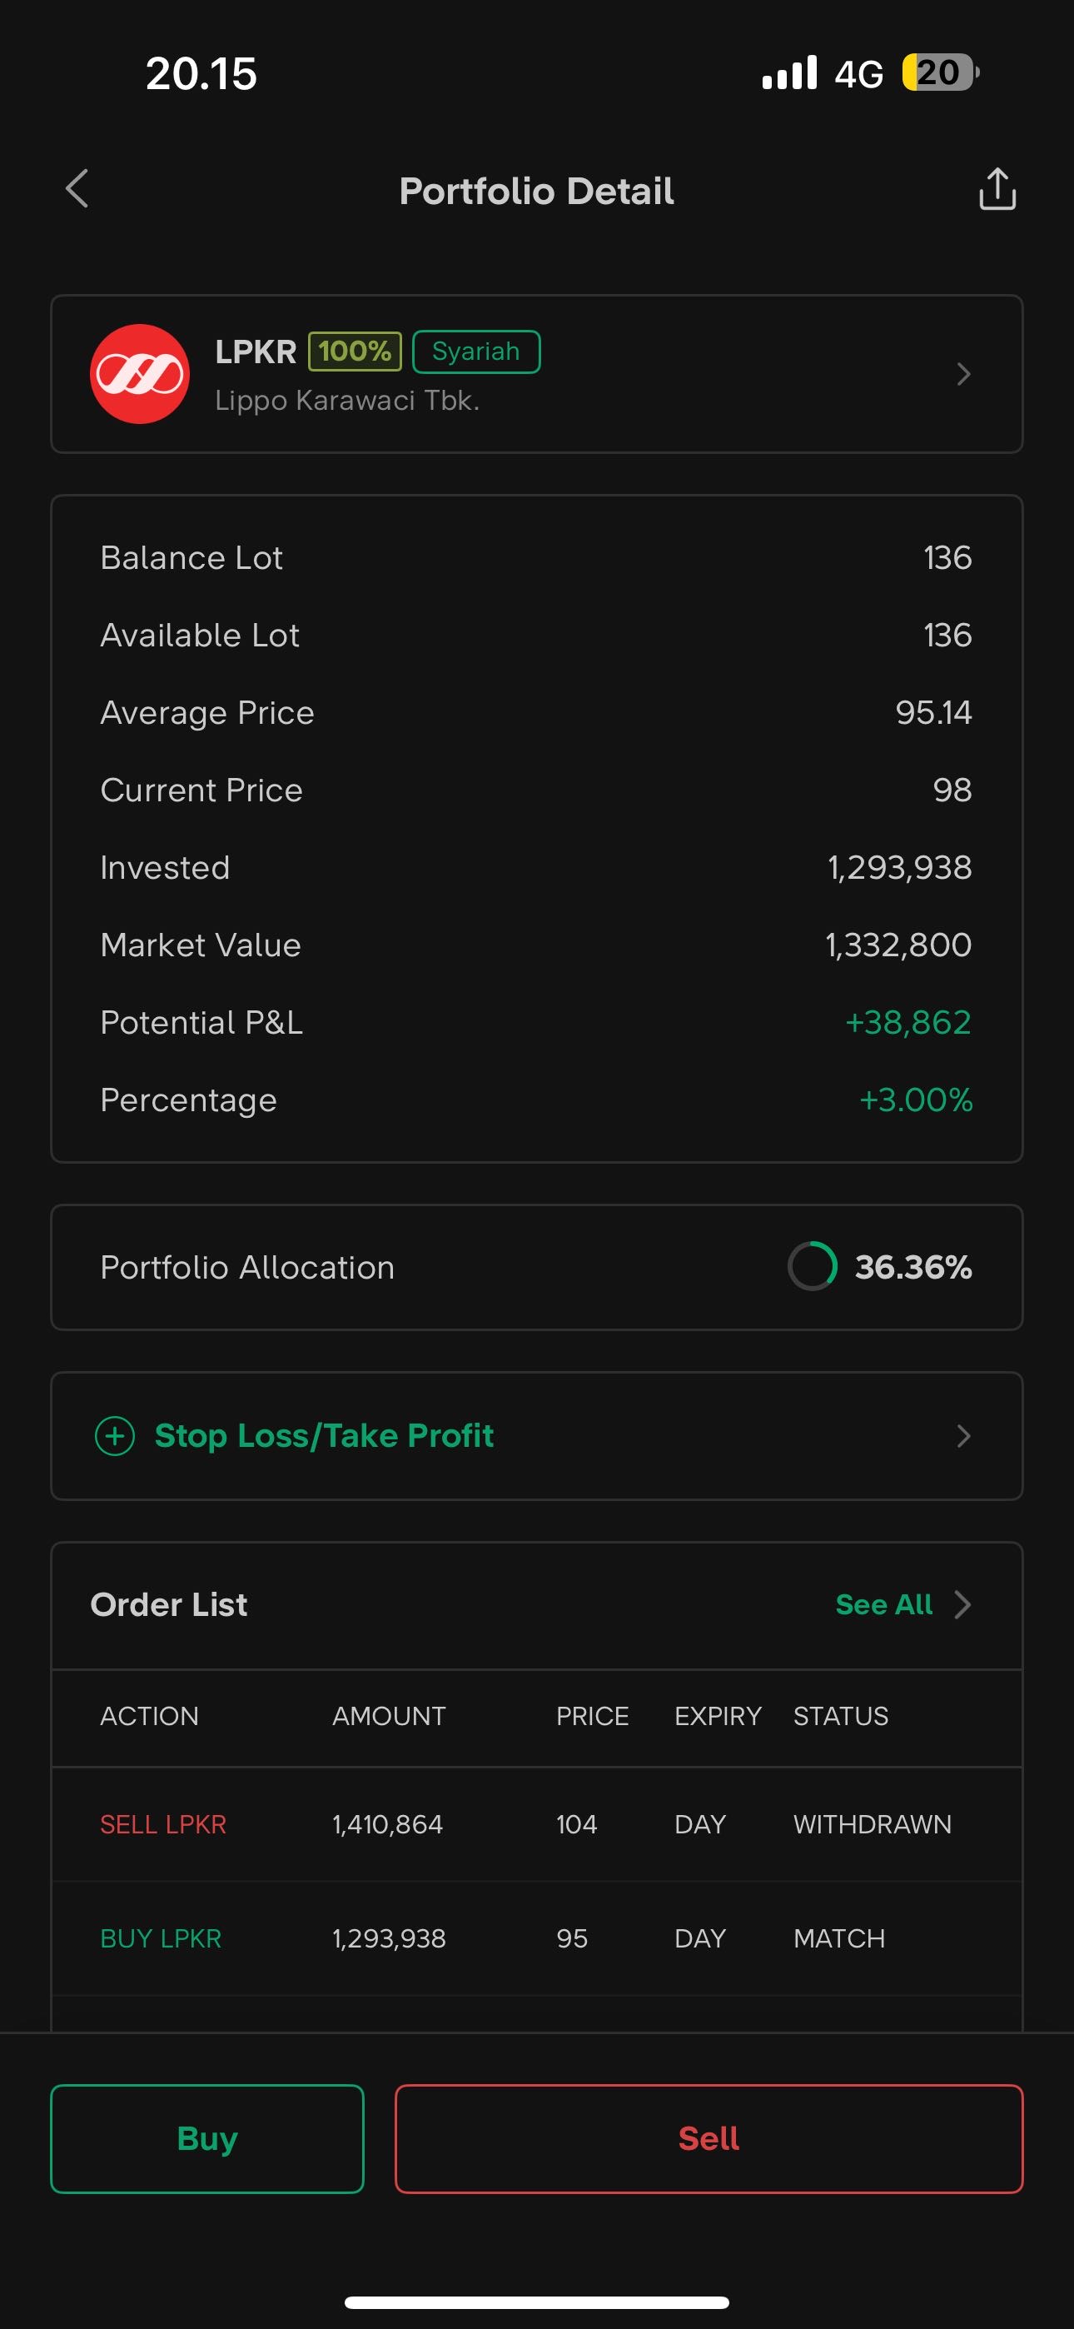This screenshot has height=2329, width=1074.
Task: Tap the Syariah badge
Action: pos(475,351)
